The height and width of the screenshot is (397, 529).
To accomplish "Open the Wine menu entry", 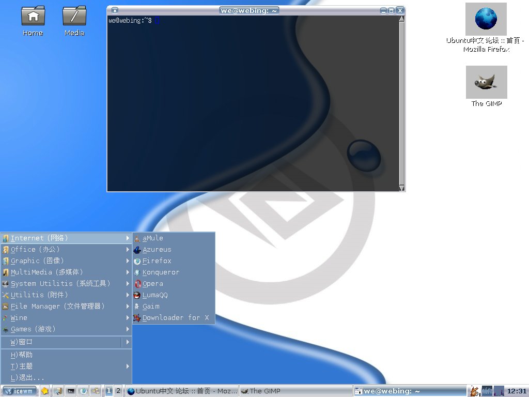I will [66, 318].
